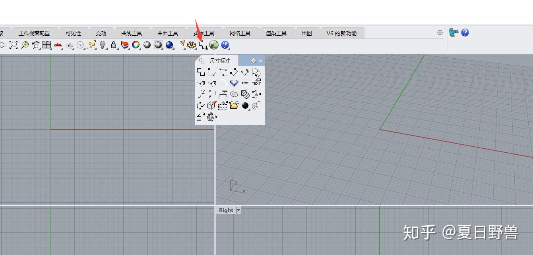Click the black sphere dot icon in panel
This screenshot has height=255, width=533.
coord(245,105)
